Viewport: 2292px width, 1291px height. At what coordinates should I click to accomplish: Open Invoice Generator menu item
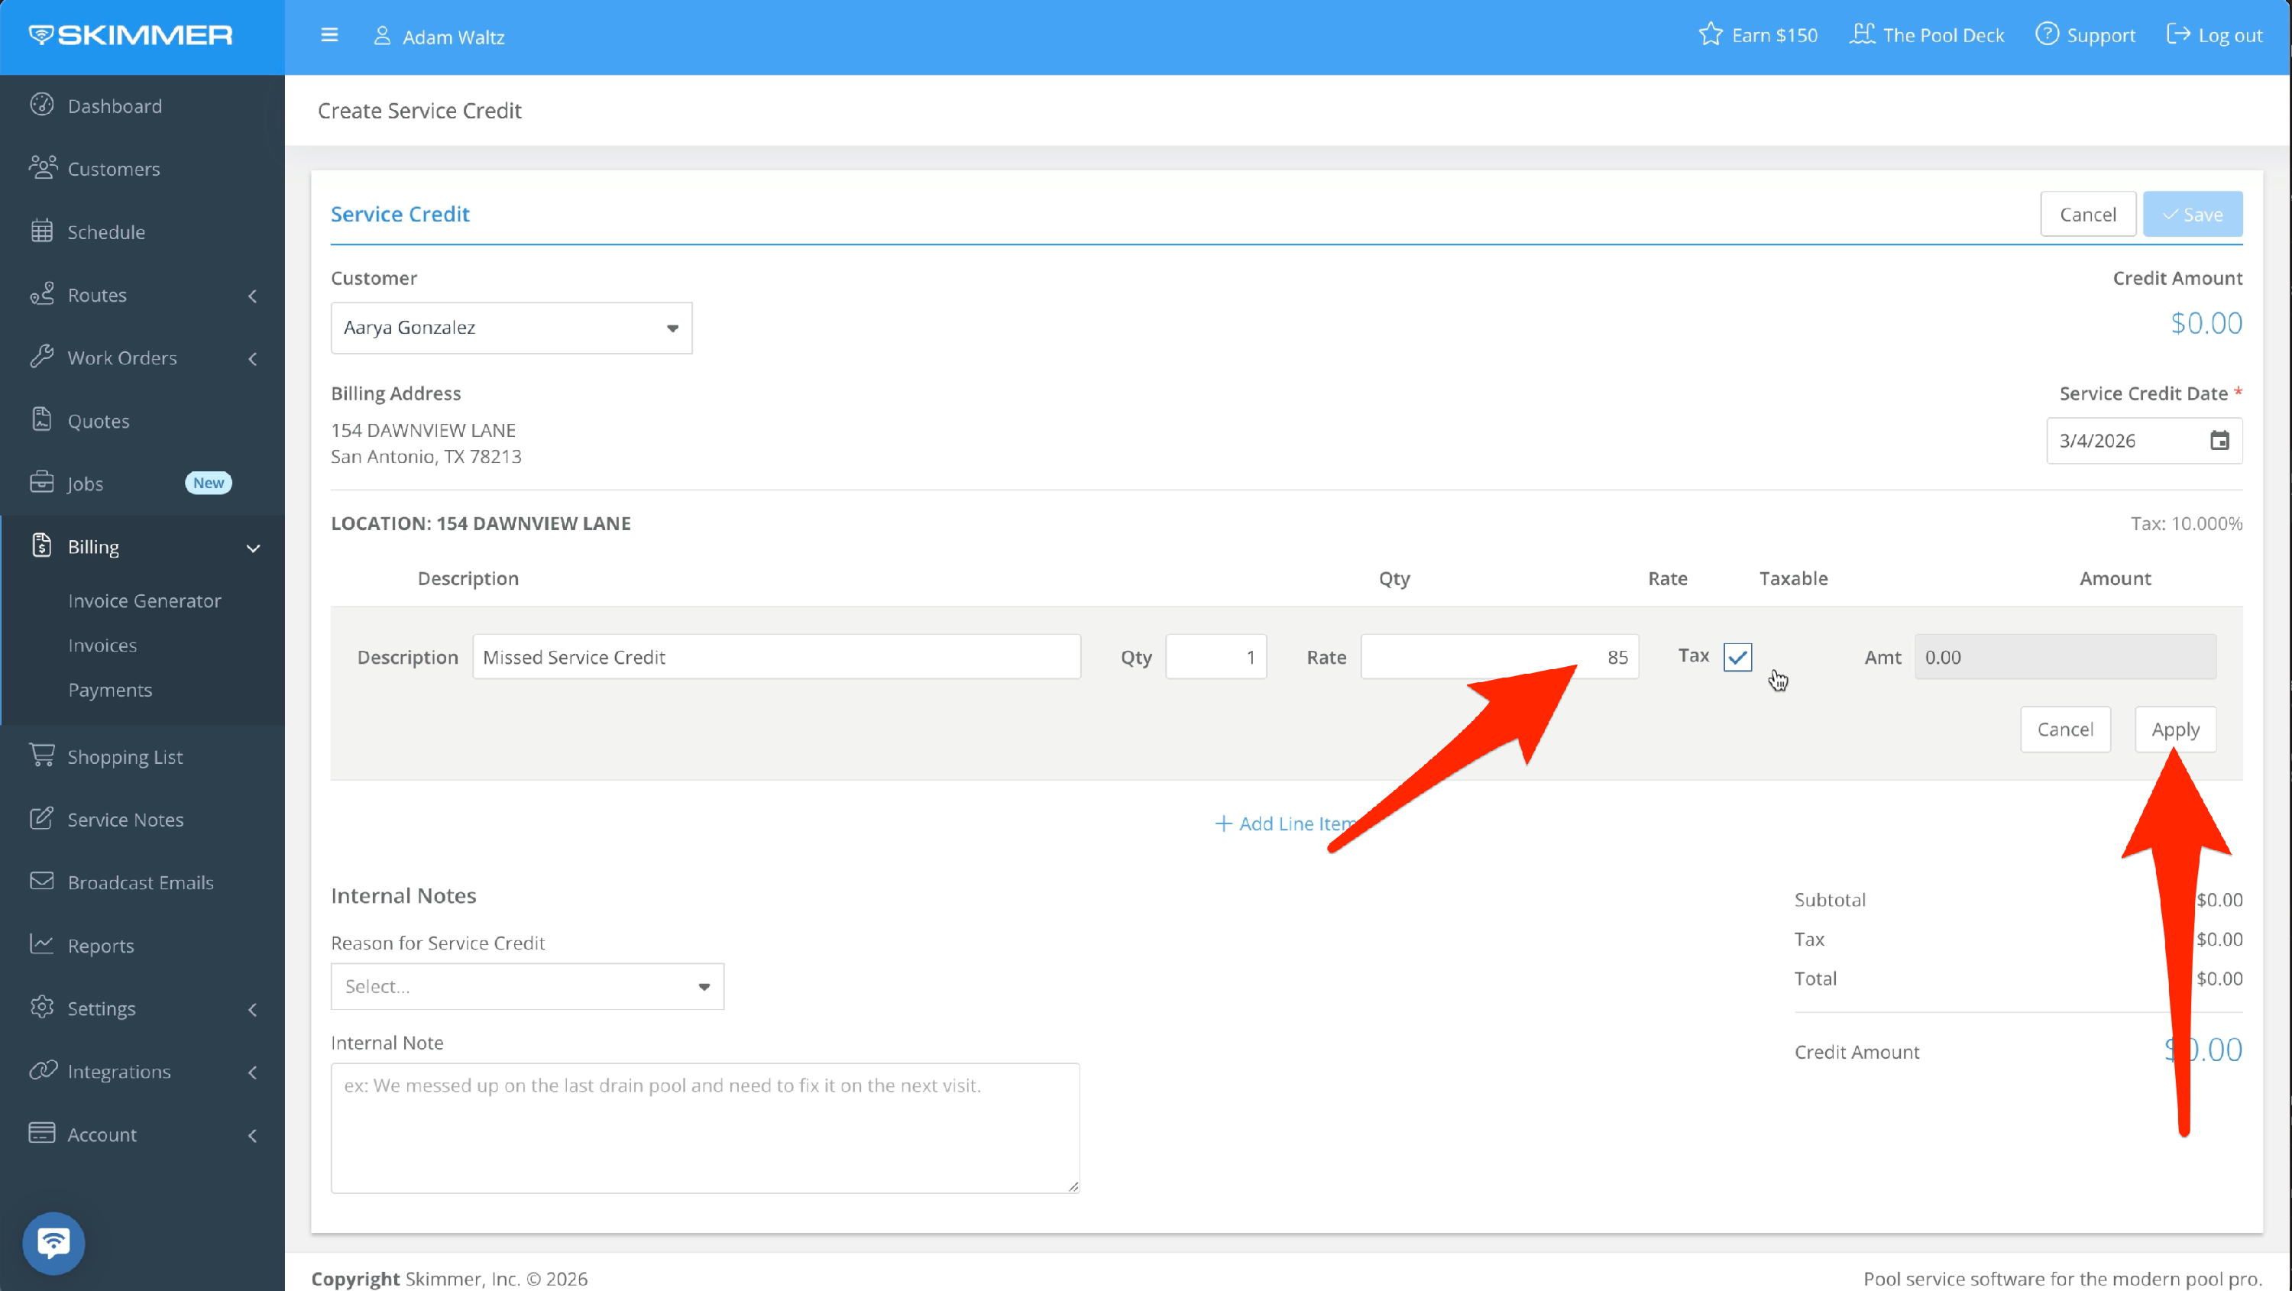coord(144,600)
